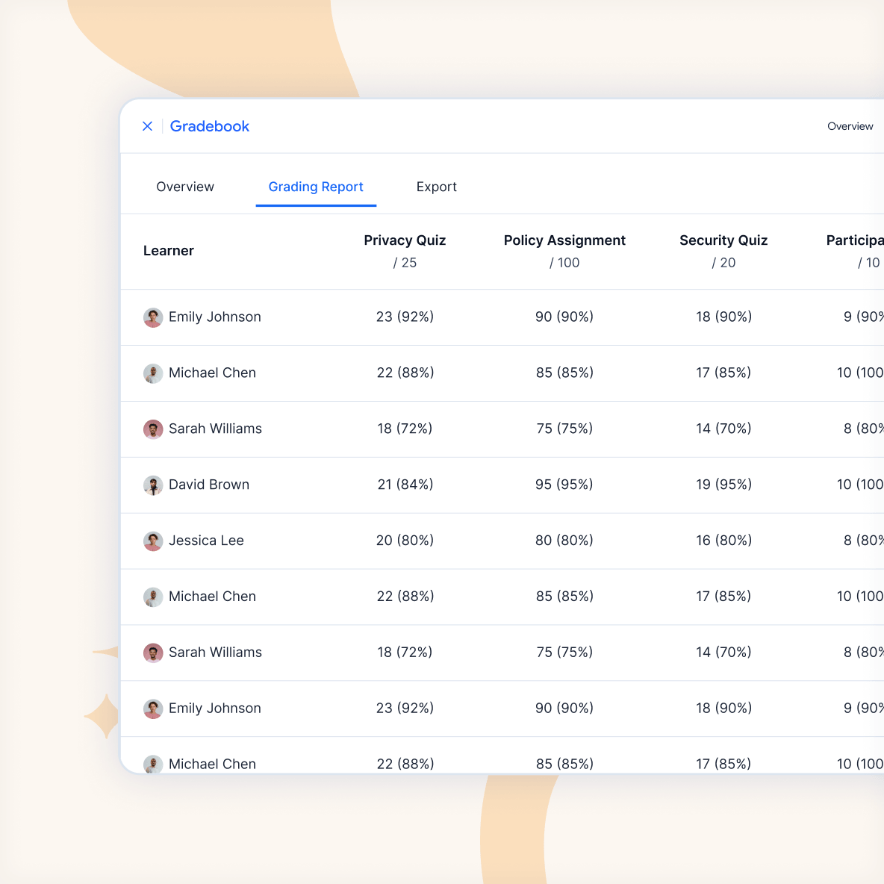Close the Gradebook with the X icon
Screen dimensions: 884x884
point(147,126)
